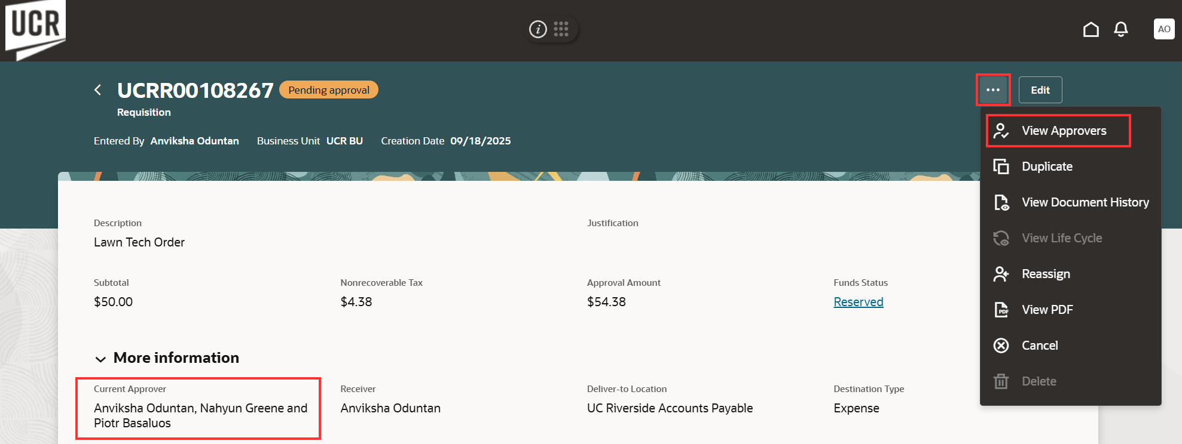This screenshot has width=1182, height=444.
Task: Click the View PDF document icon
Action: click(x=1001, y=310)
